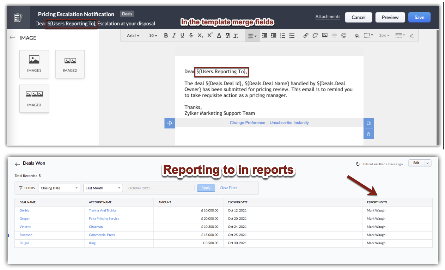Open the border style box dropdown

click(x=368, y=36)
